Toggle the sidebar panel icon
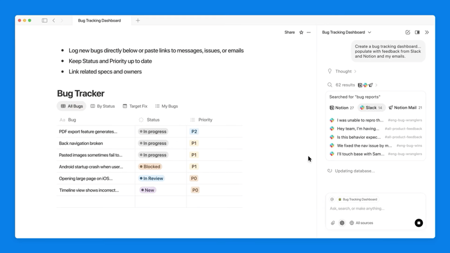 point(45,20)
